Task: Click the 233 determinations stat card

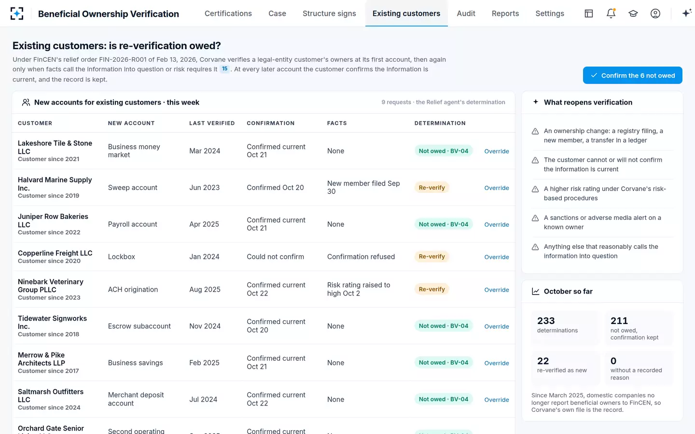Action: (566, 328)
